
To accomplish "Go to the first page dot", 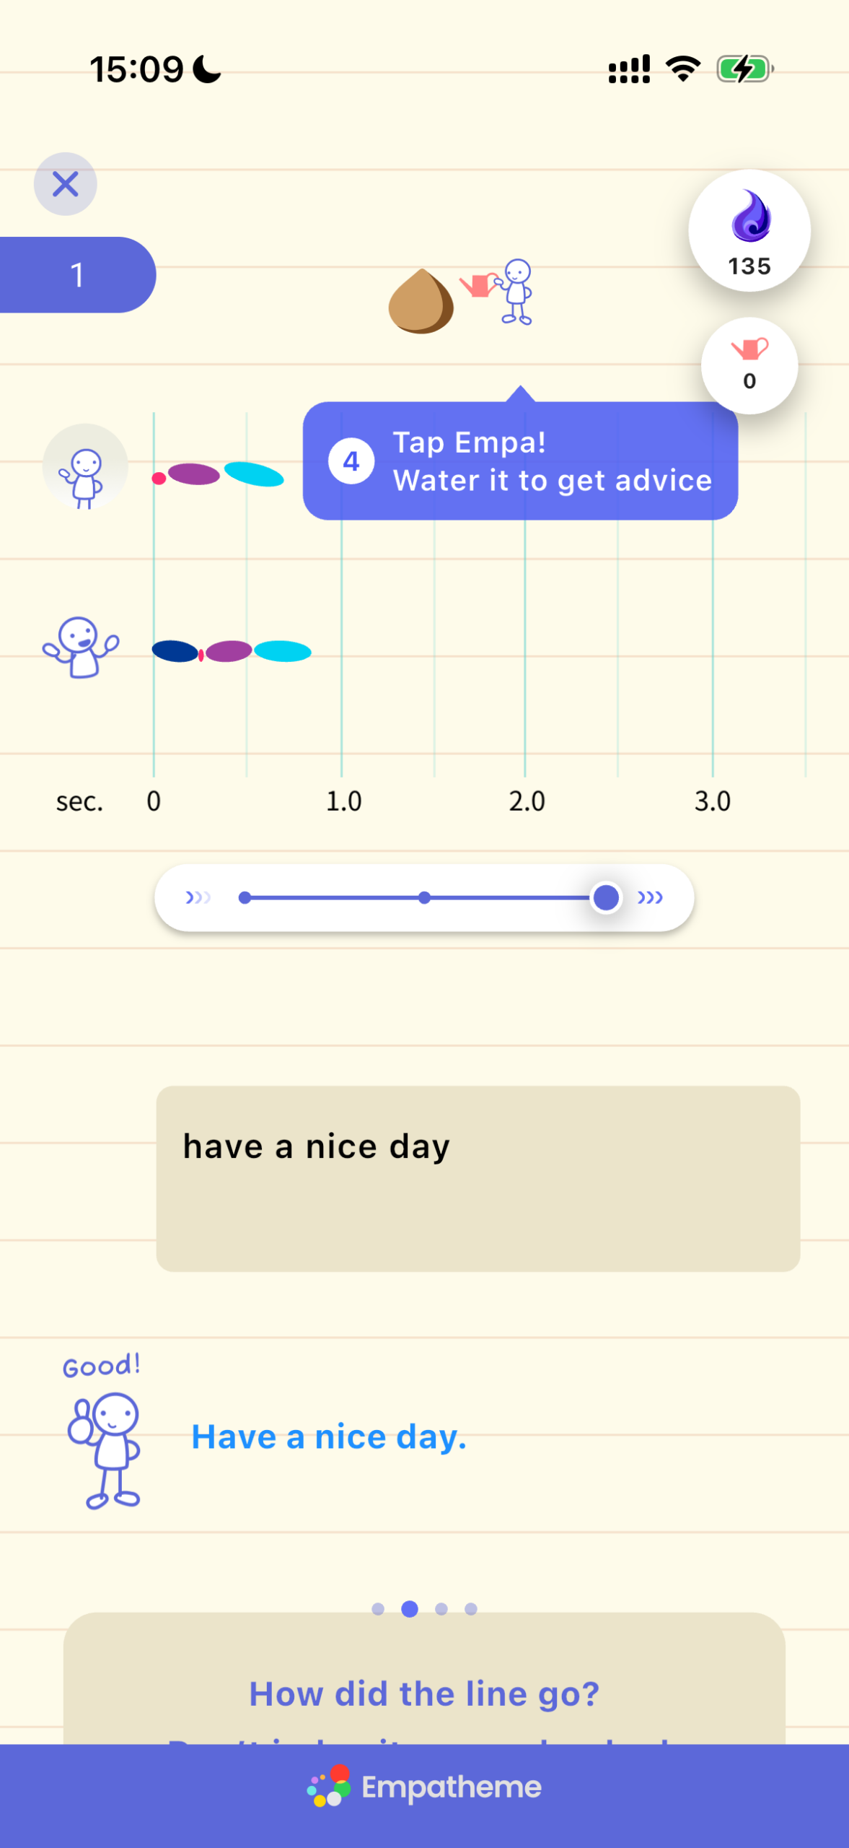I will pyautogui.click(x=378, y=1609).
